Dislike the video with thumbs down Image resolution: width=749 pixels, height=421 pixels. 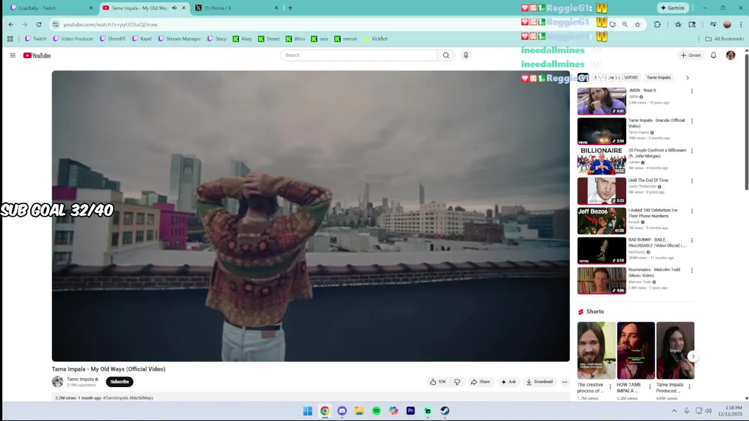coord(457,382)
